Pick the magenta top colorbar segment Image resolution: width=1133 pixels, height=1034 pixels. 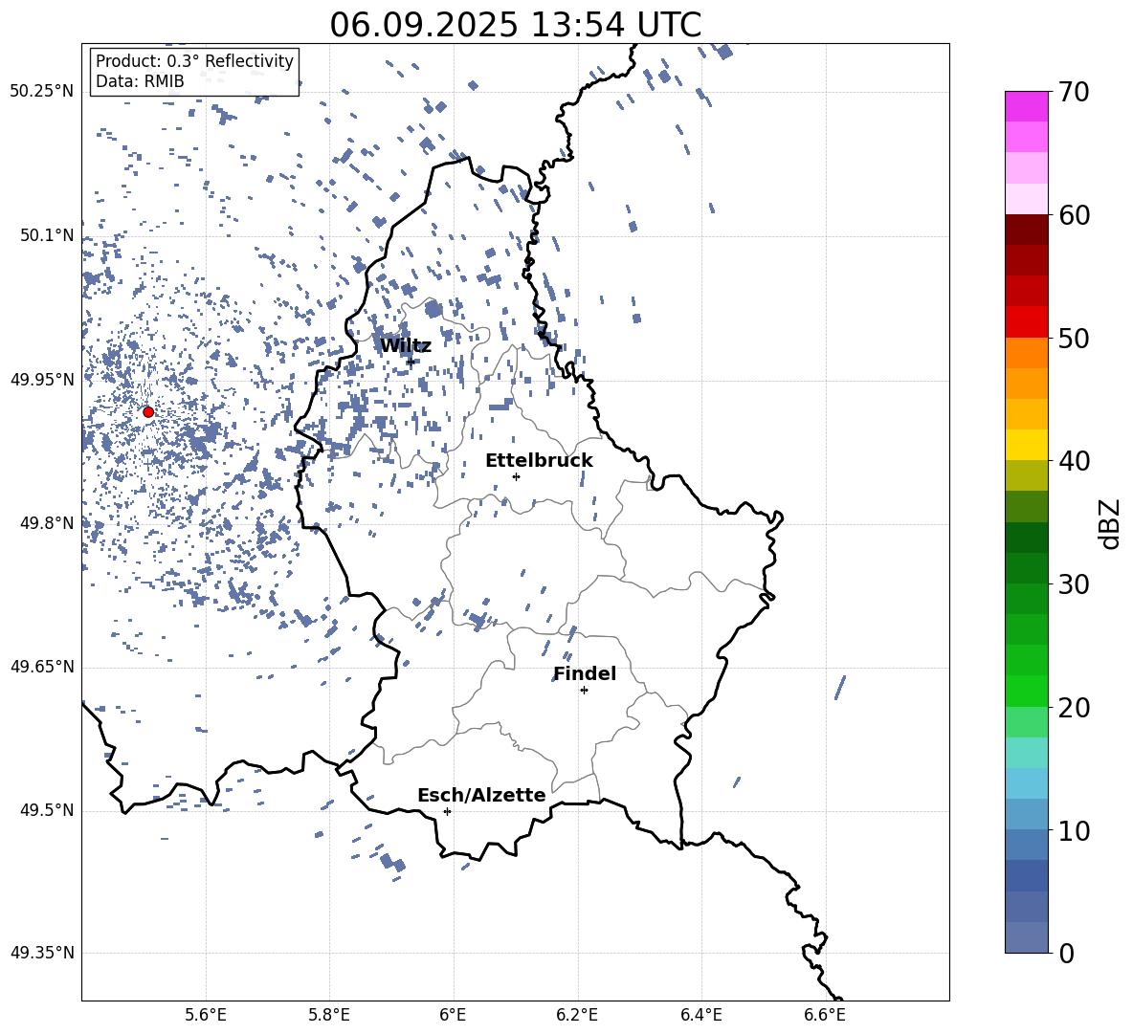click(x=1026, y=106)
